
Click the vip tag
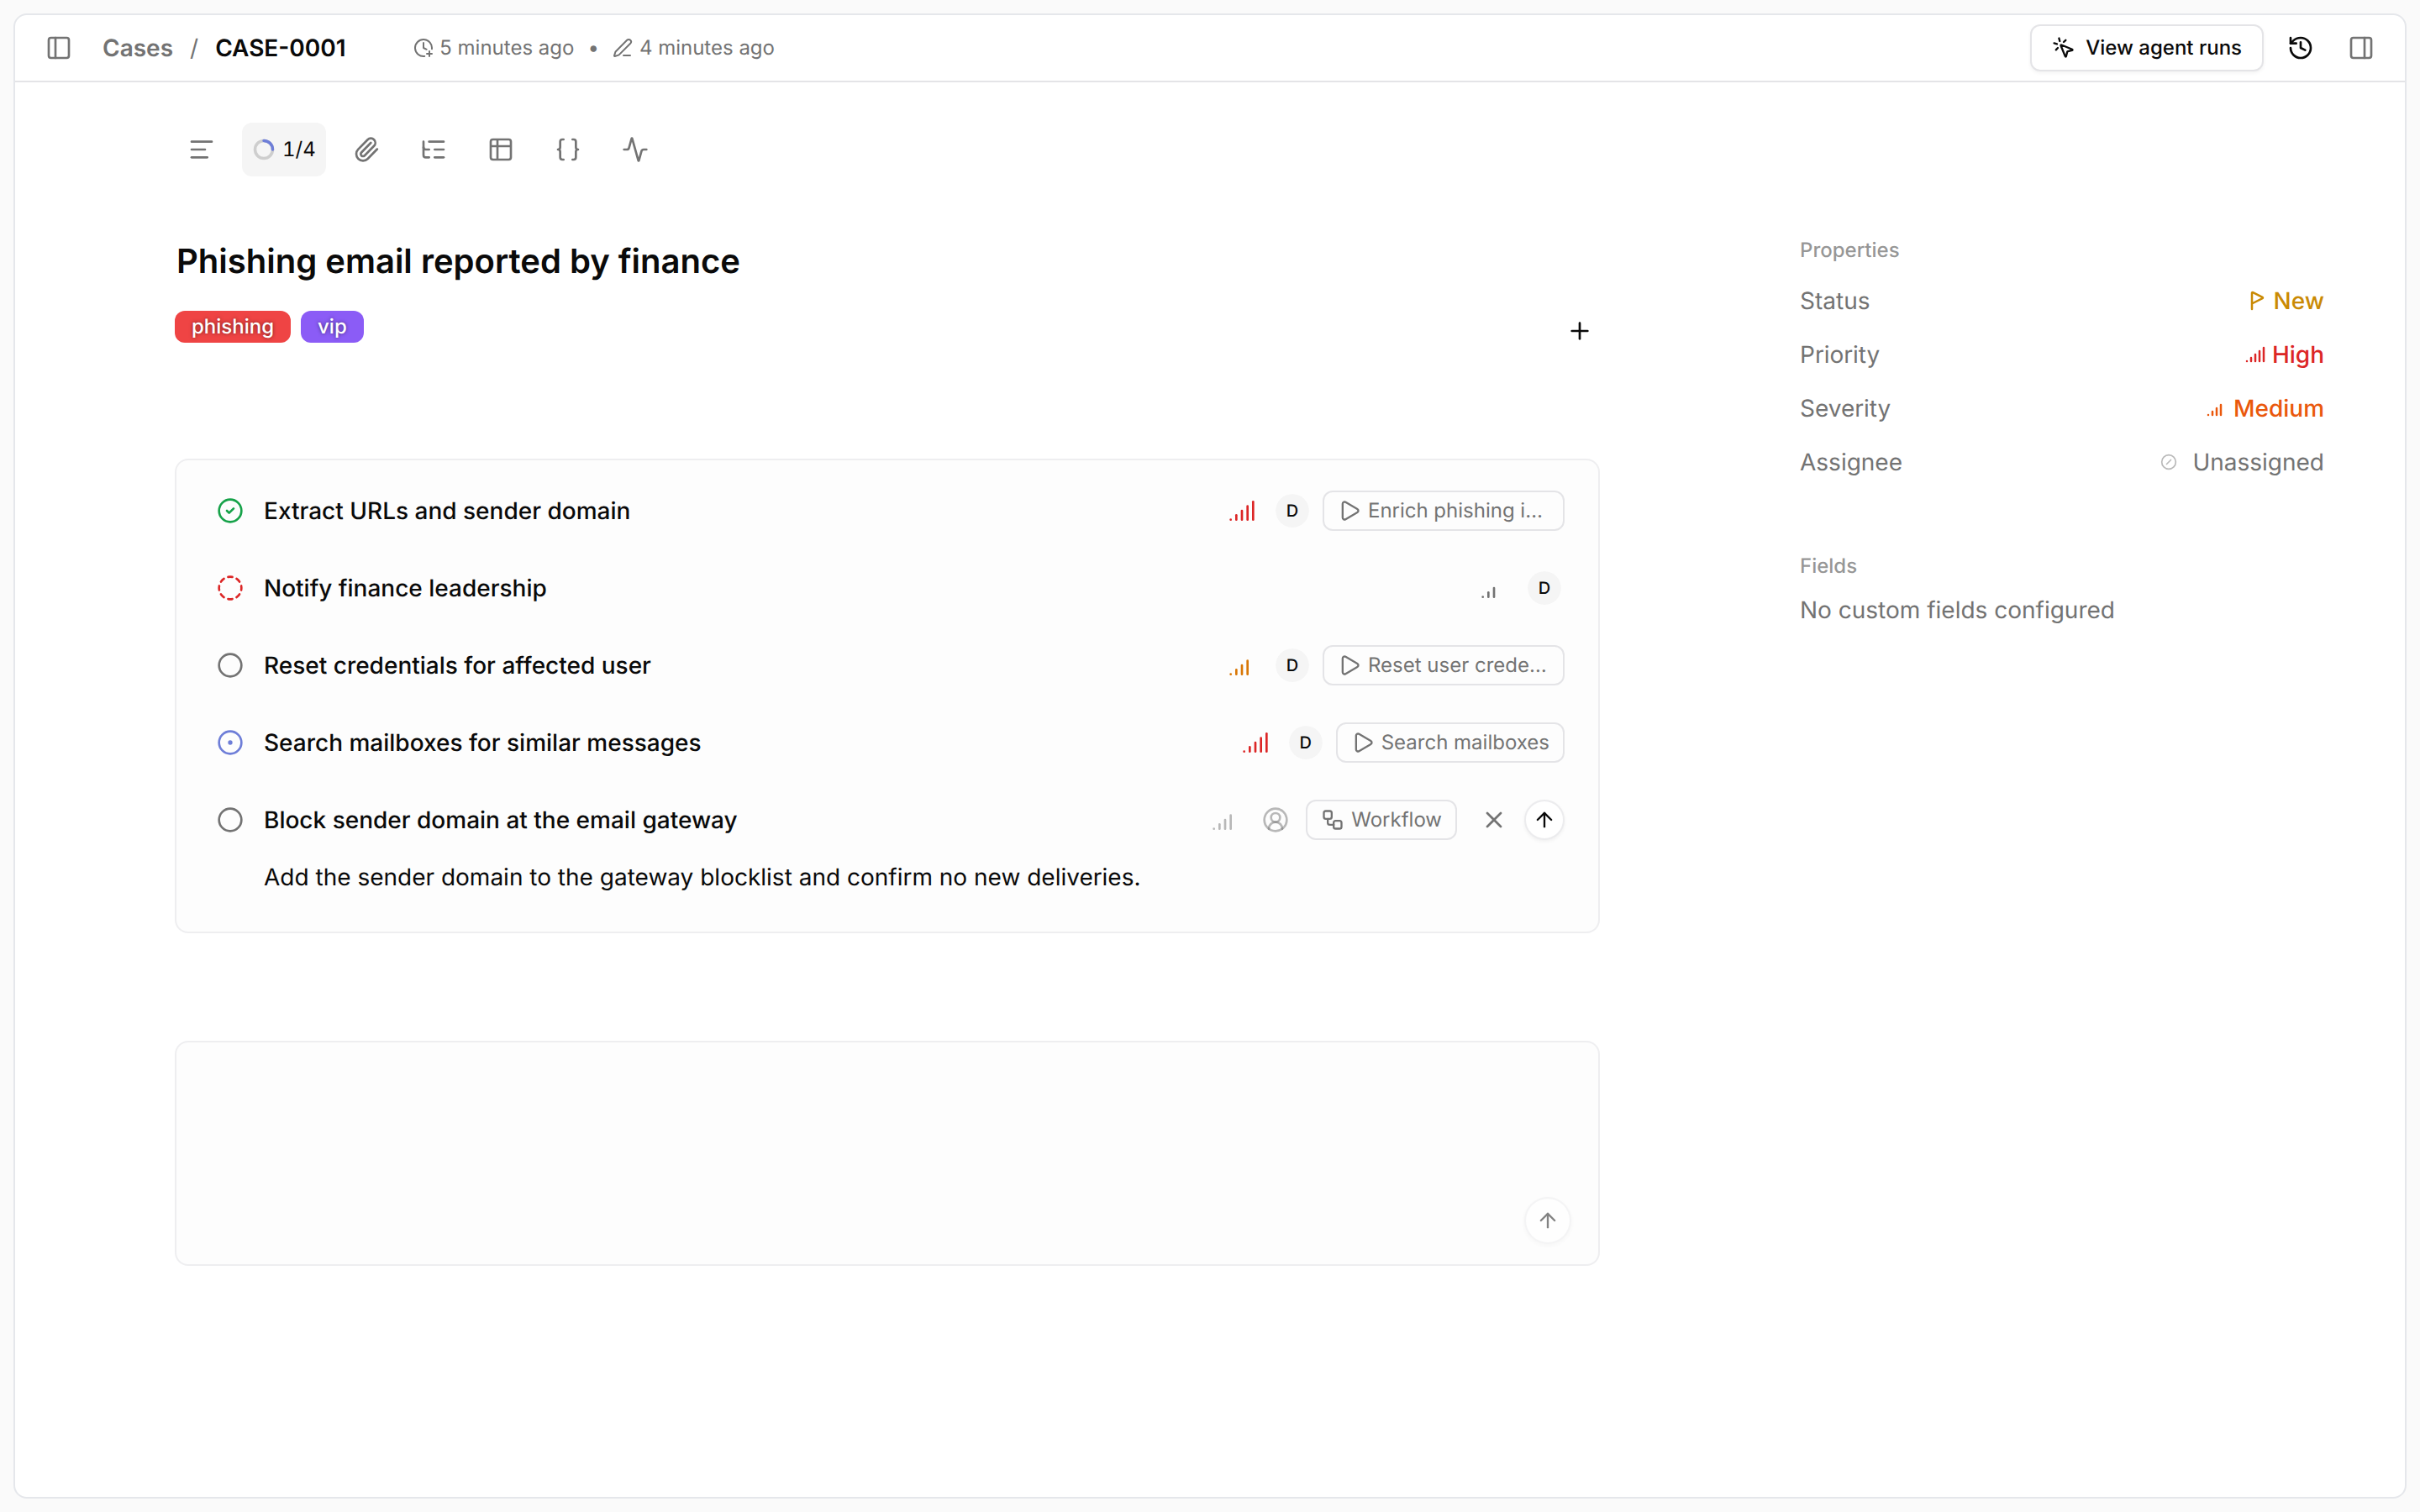[332, 327]
